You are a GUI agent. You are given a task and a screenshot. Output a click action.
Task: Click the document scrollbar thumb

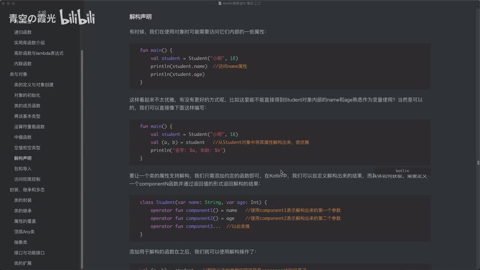(478, 163)
